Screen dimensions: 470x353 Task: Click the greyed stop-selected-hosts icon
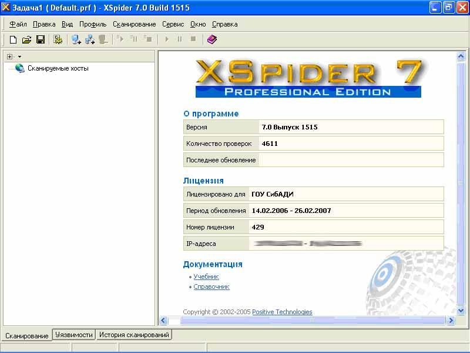(147, 39)
